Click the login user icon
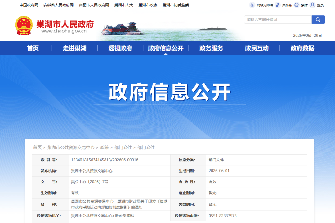Viewport: 335px width, 223px height. click(x=312, y=5)
